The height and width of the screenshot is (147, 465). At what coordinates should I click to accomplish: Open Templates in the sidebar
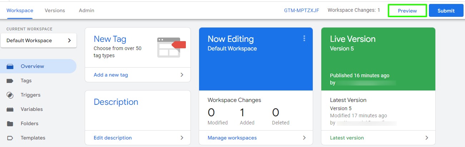pos(38,138)
